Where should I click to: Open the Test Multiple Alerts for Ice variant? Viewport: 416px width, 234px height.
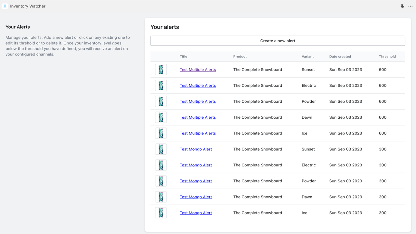point(198,133)
